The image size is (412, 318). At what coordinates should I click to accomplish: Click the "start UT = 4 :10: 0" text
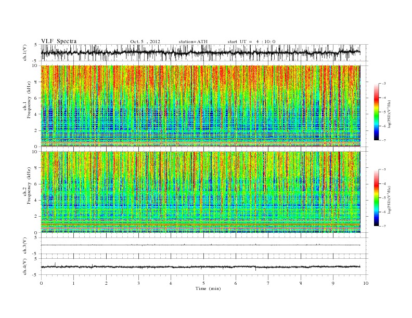click(251, 42)
